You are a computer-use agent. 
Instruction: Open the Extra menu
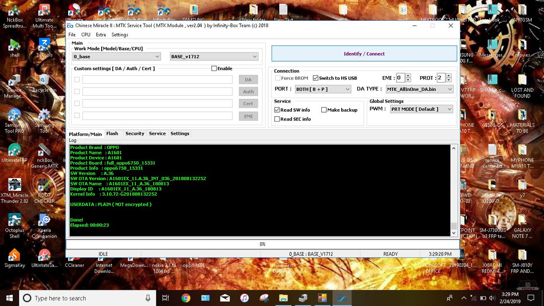point(101,35)
